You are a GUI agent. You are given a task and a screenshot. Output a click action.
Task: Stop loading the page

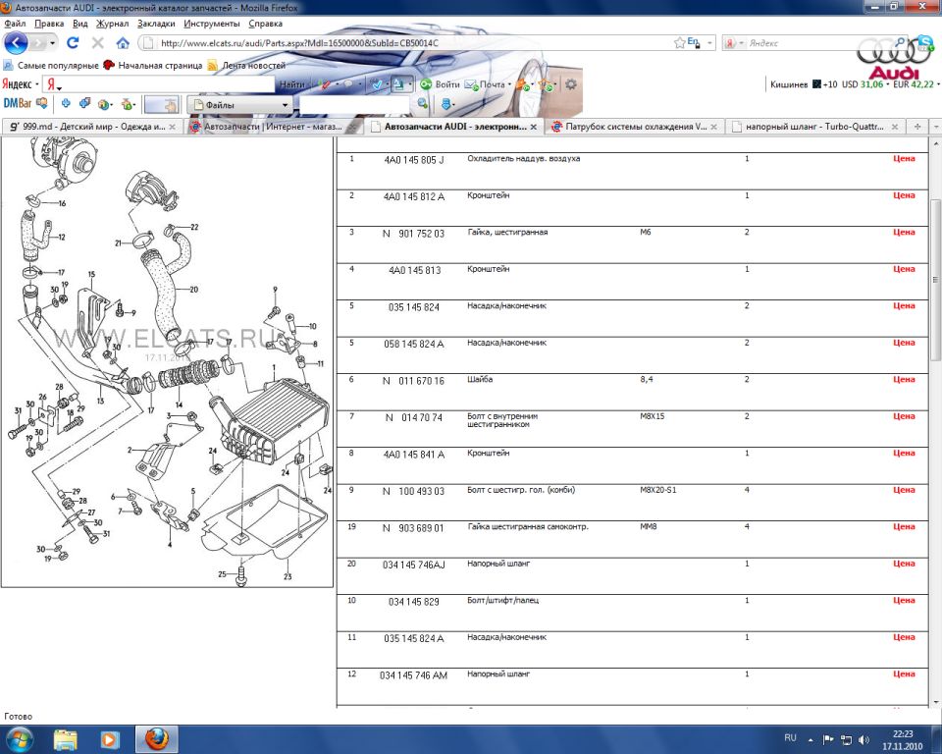pos(97,42)
